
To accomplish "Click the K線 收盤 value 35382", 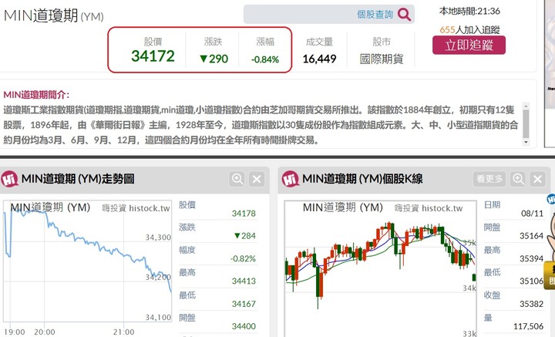I will point(531,304).
